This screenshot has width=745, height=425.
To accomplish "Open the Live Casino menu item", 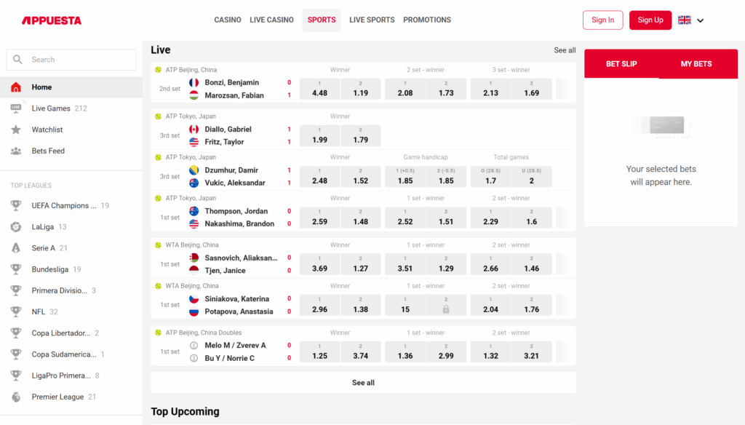I will click(x=271, y=20).
